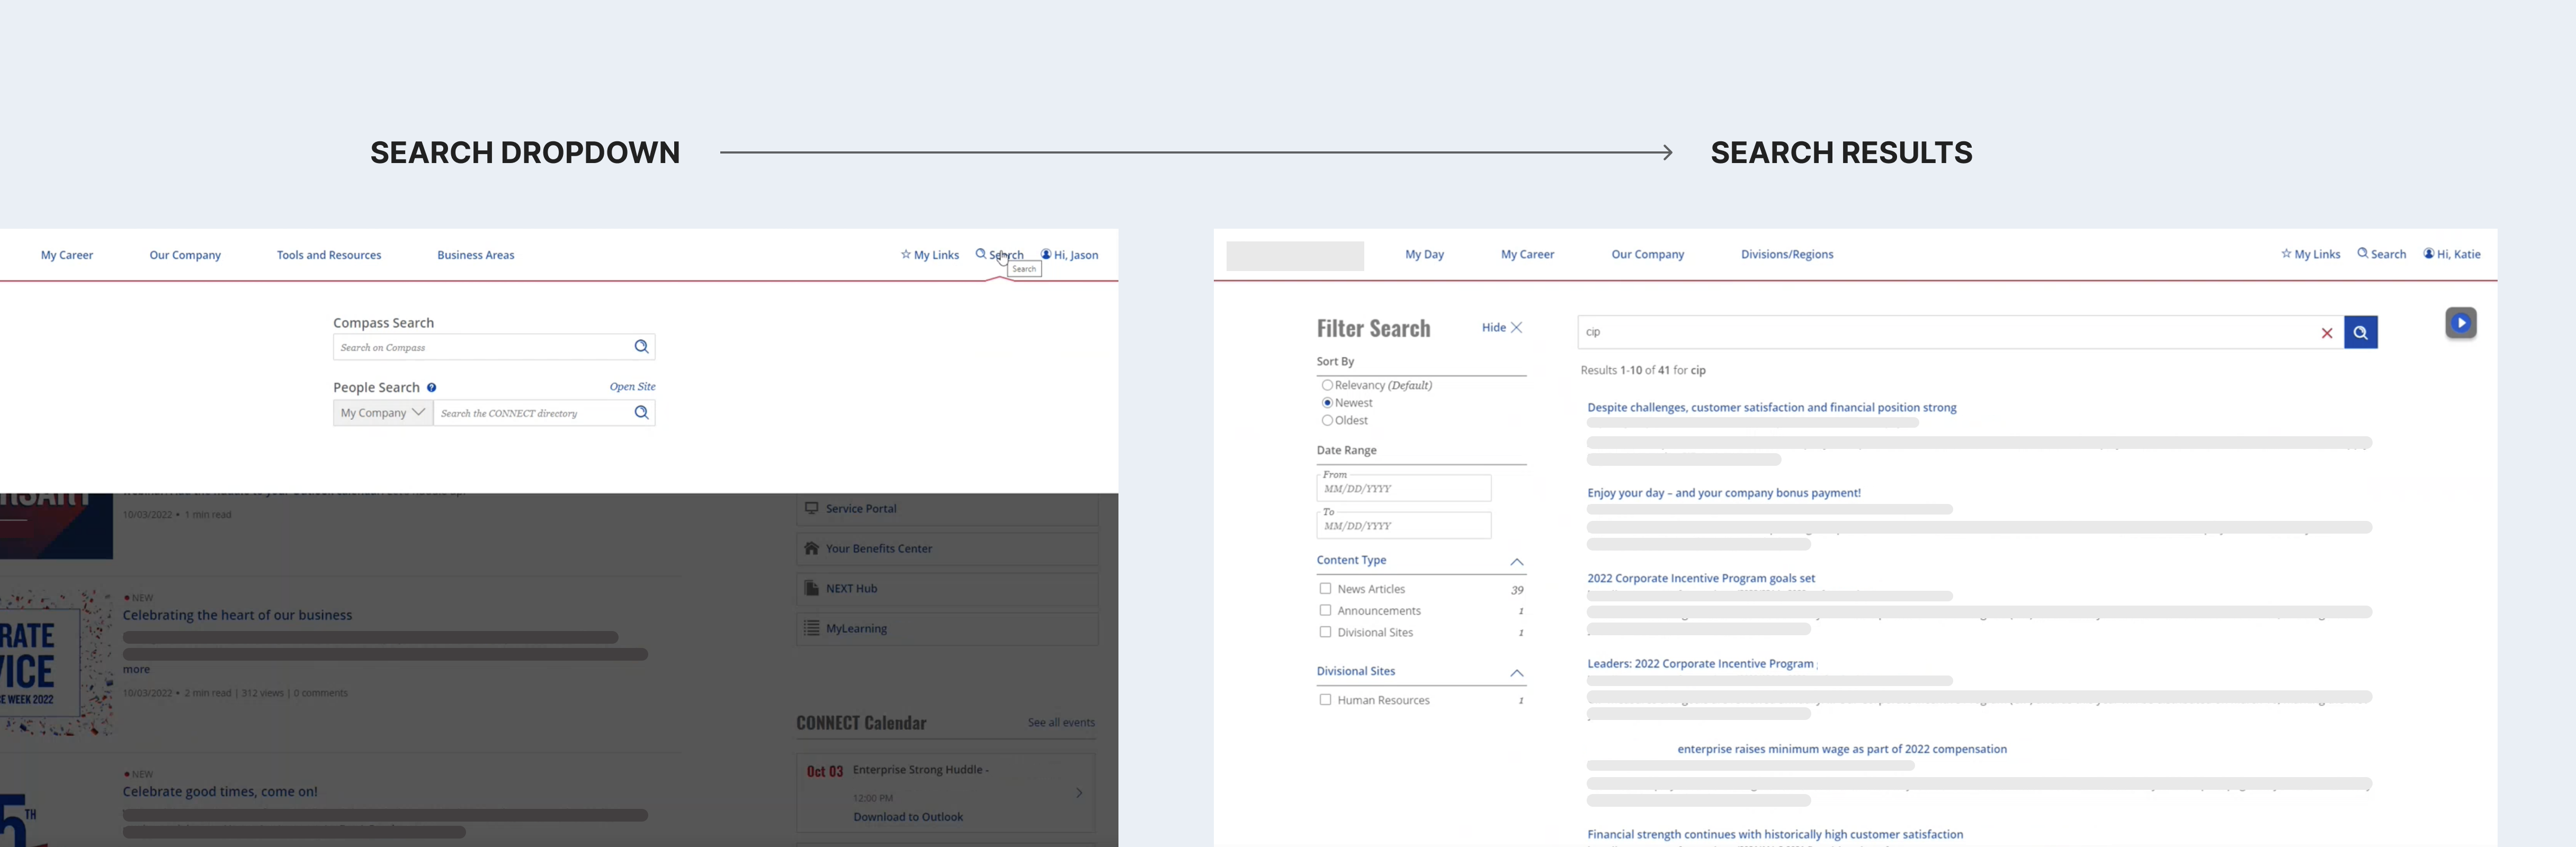This screenshot has width=2576, height=847.
Task: Click the blue play button widget
Action: tap(2461, 323)
